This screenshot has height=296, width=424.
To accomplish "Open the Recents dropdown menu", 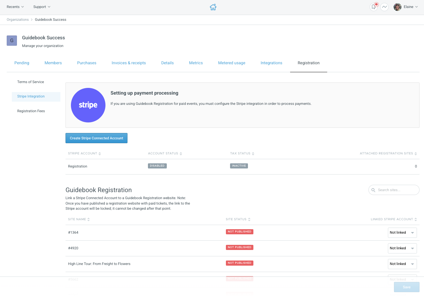I will pyautogui.click(x=15, y=7).
